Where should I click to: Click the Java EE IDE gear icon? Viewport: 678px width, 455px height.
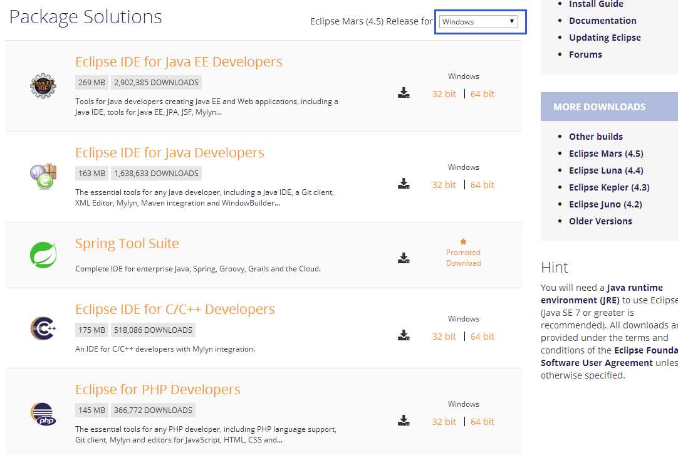[43, 85]
